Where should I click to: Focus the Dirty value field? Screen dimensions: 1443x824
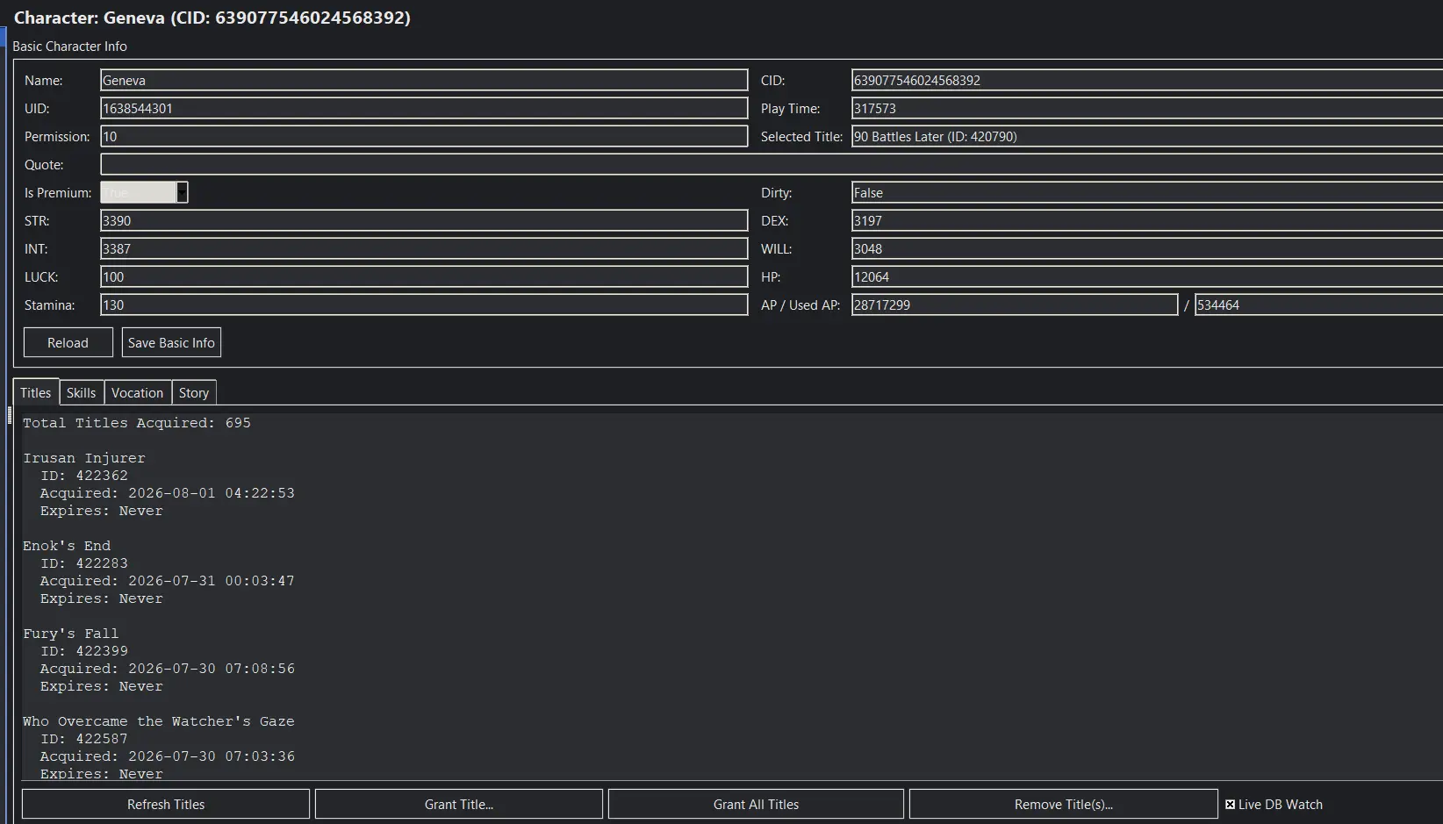coord(1147,192)
